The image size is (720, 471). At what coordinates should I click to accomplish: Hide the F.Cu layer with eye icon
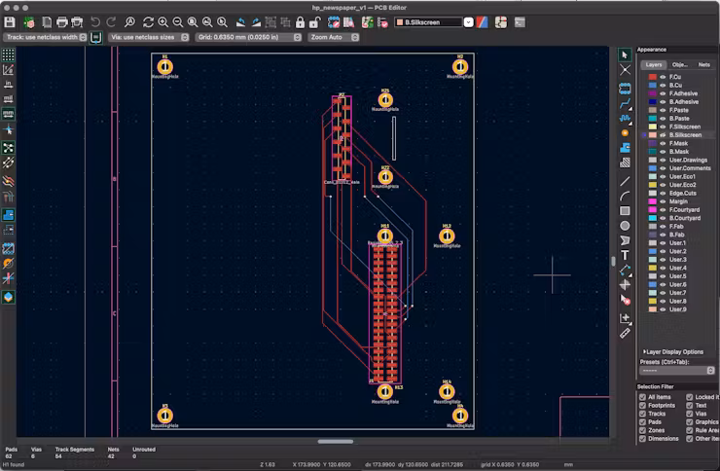click(663, 77)
